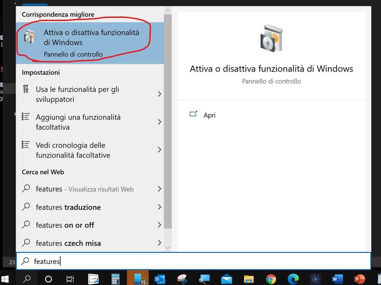Image resolution: width=381 pixels, height=285 pixels.
Task: Launch Google Chrome from the taskbar
Action: coord(271,279)
